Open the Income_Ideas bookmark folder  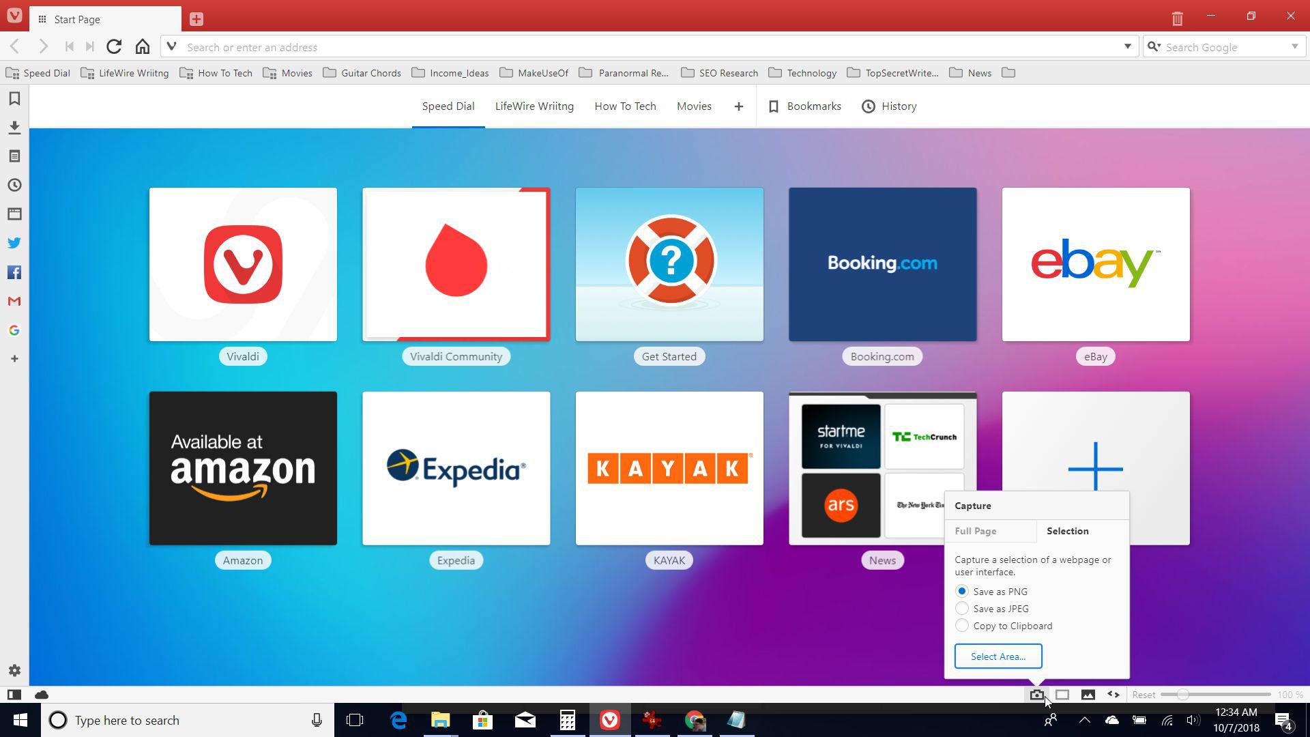click(x=450, y=73)
